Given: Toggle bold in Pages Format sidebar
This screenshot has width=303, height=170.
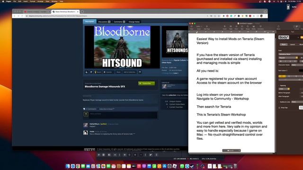Looking at the screenshot, I should (281, 61).
